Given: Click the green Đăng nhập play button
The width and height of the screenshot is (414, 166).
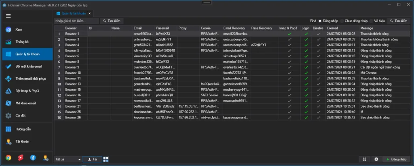Looking at the screenshot, I should (396, 159).
